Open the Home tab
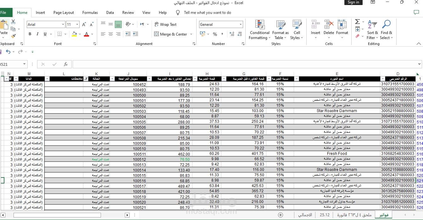Screen dimensions: 423x220 point(22,13)
